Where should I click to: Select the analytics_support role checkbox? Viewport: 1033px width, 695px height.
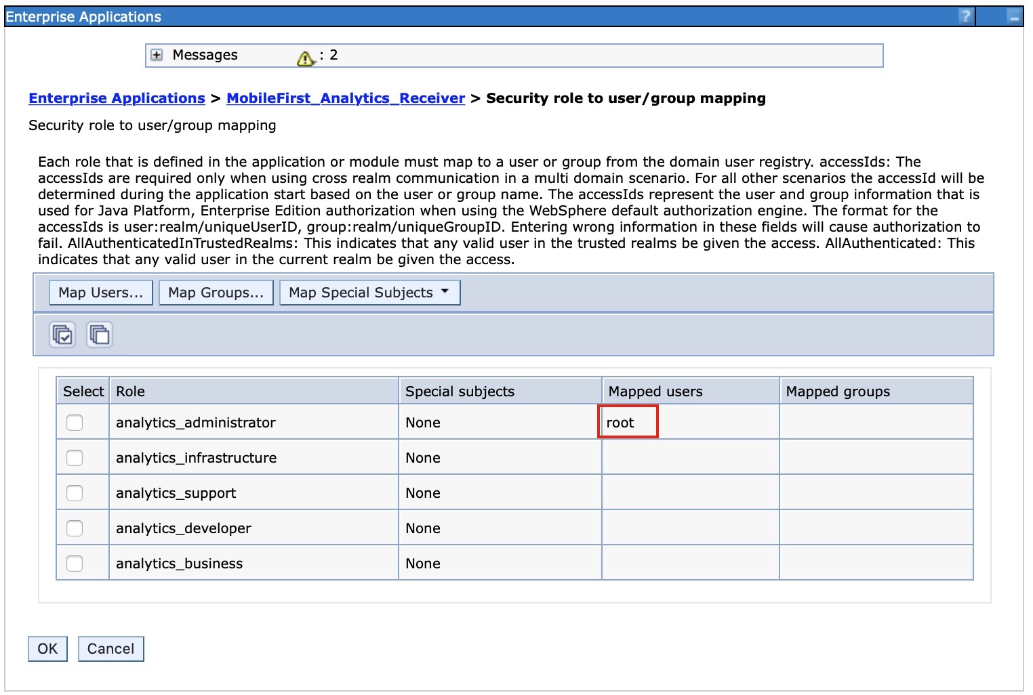coord(75,493)
